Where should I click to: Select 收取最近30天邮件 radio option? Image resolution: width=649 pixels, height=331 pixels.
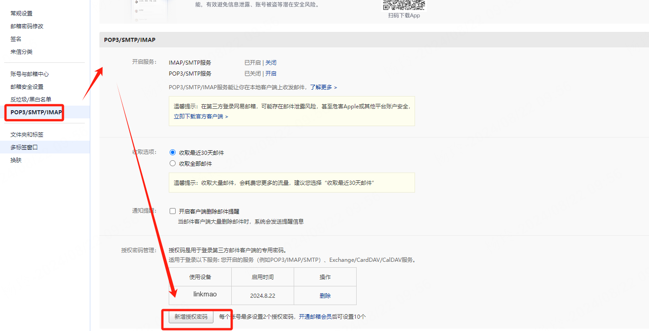(x=172, y=153)
